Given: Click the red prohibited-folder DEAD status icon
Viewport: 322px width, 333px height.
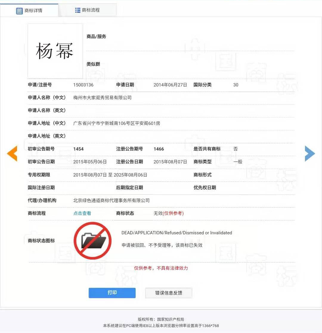Looking at the screenshot, I should pos(92,240).
